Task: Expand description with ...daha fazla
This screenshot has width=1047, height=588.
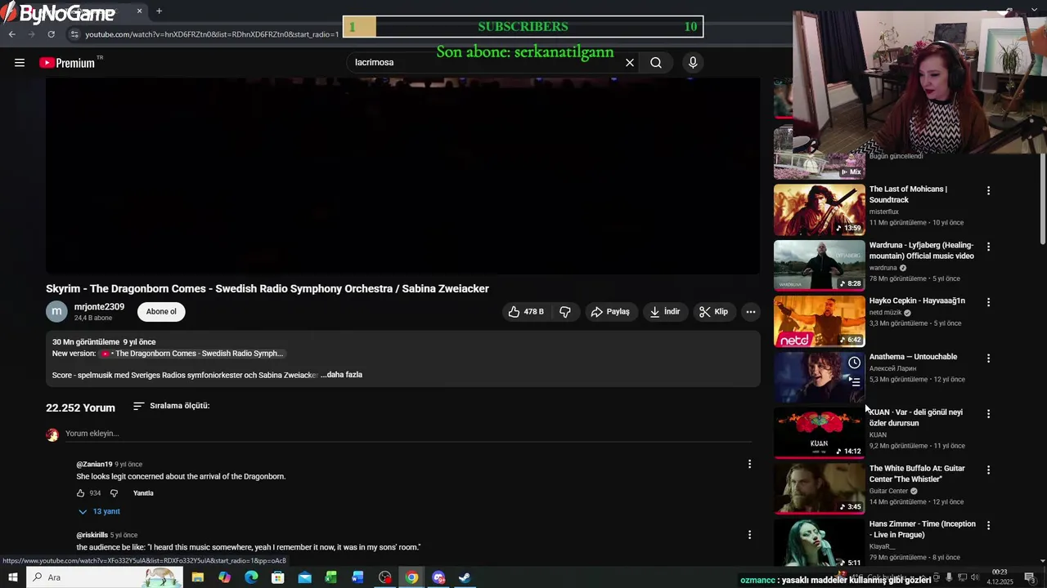Action: pos(342,375)
